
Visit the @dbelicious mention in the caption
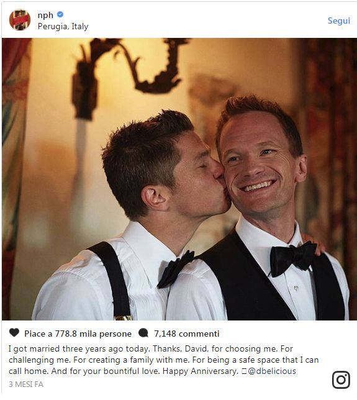(x=272, y=371)
